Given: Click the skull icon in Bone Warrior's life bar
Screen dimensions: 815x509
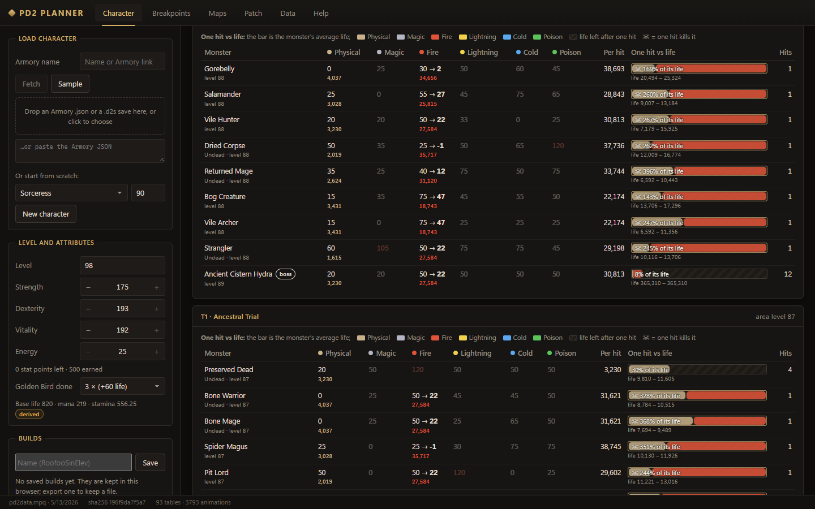Looking at the screenshot, I should point(634,396).
